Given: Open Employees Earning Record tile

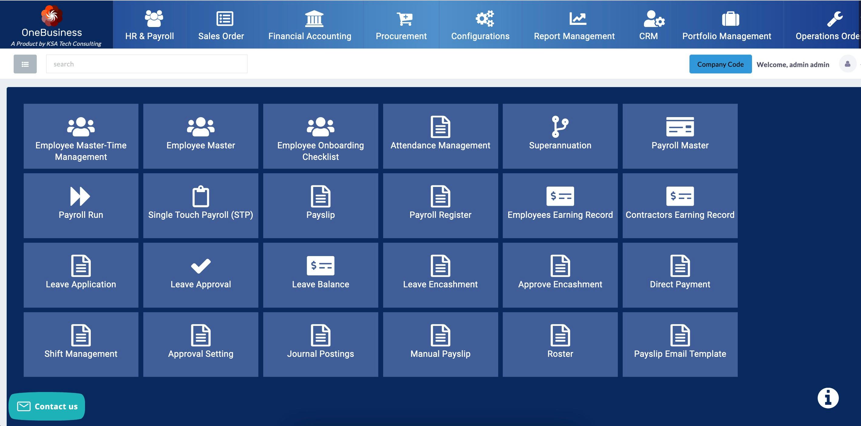Looking at the screenshot, I should (560, 205).
